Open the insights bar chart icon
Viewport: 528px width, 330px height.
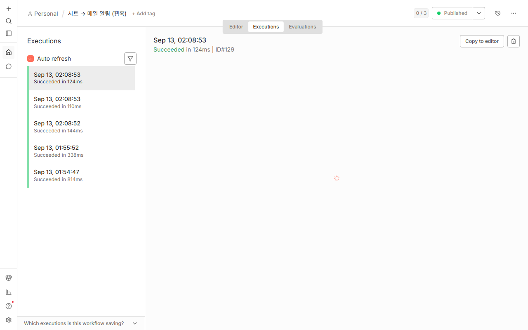click(9, 292)
